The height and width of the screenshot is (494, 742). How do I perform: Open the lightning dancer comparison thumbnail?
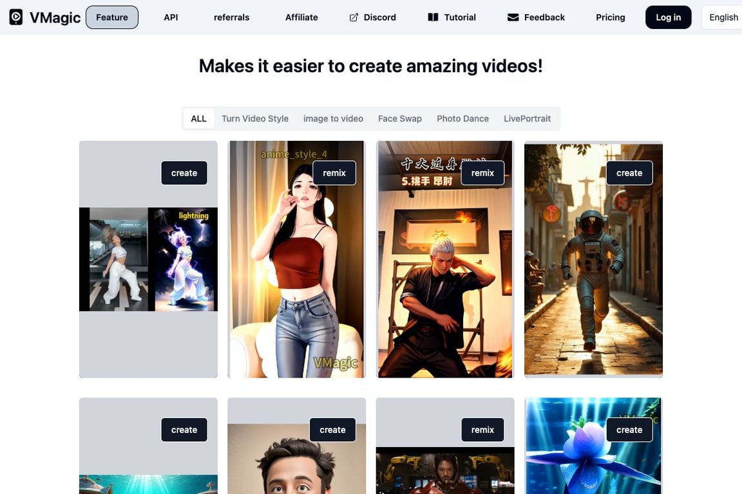pos(148,259)
